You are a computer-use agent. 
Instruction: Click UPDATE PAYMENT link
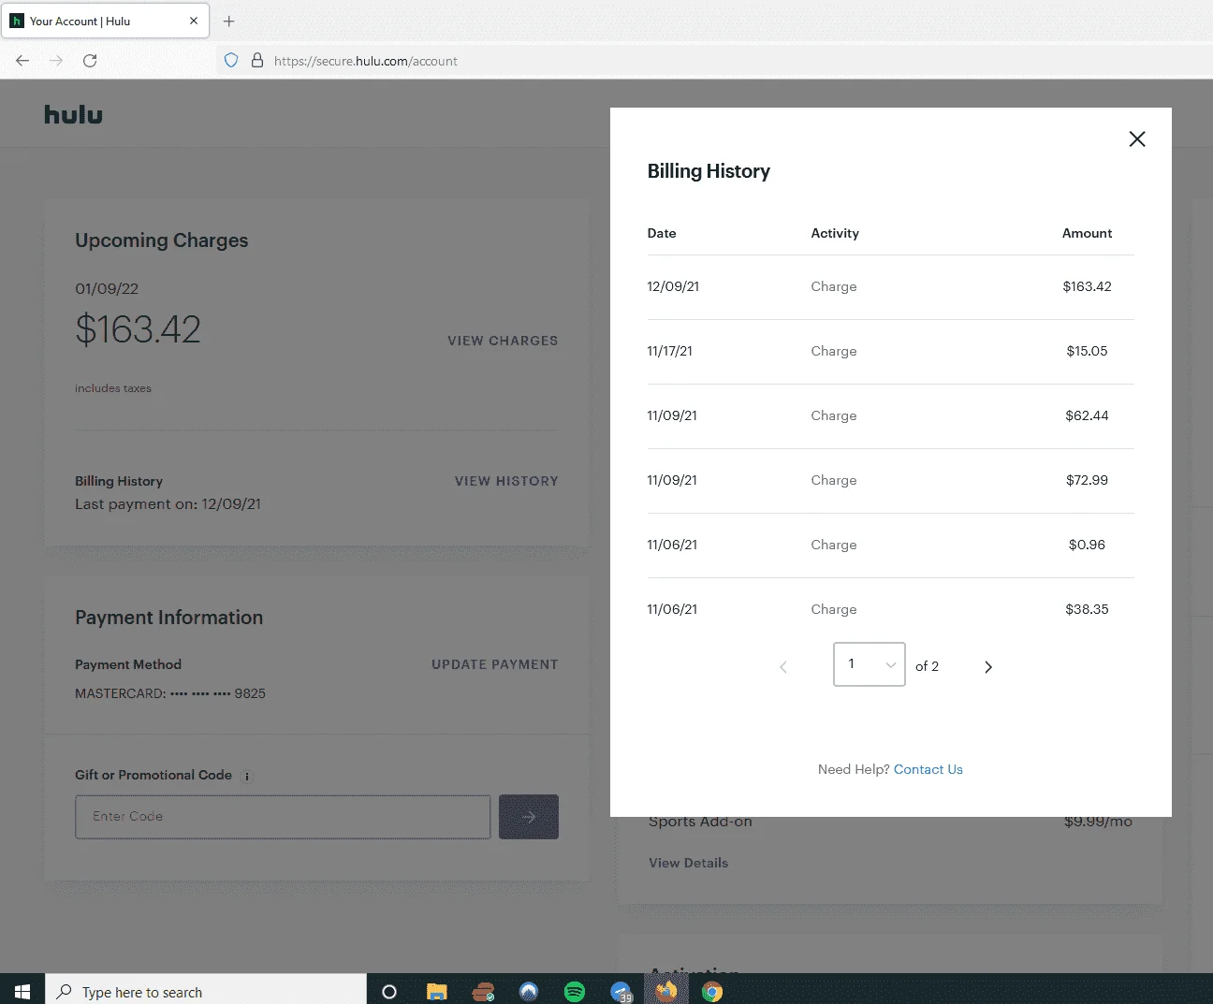coord(495,664)
